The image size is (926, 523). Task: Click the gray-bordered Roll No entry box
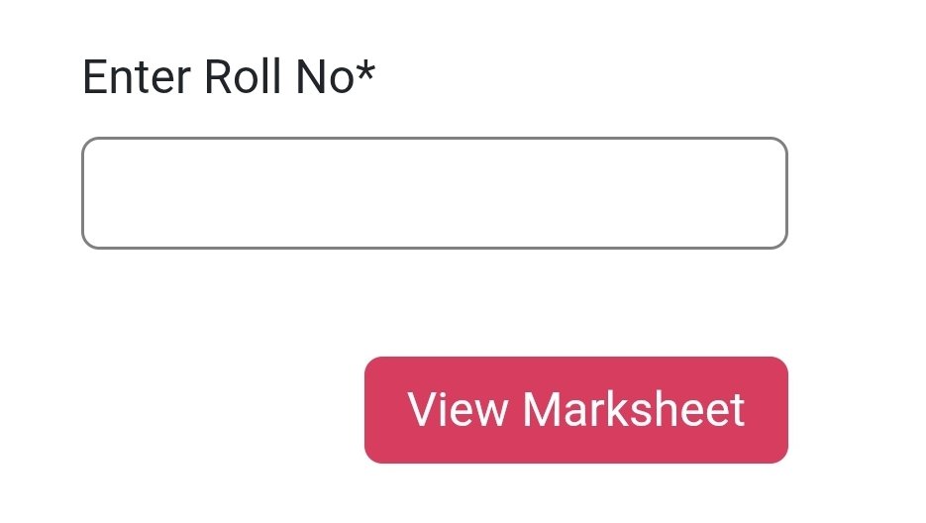(x=434, y=193)
